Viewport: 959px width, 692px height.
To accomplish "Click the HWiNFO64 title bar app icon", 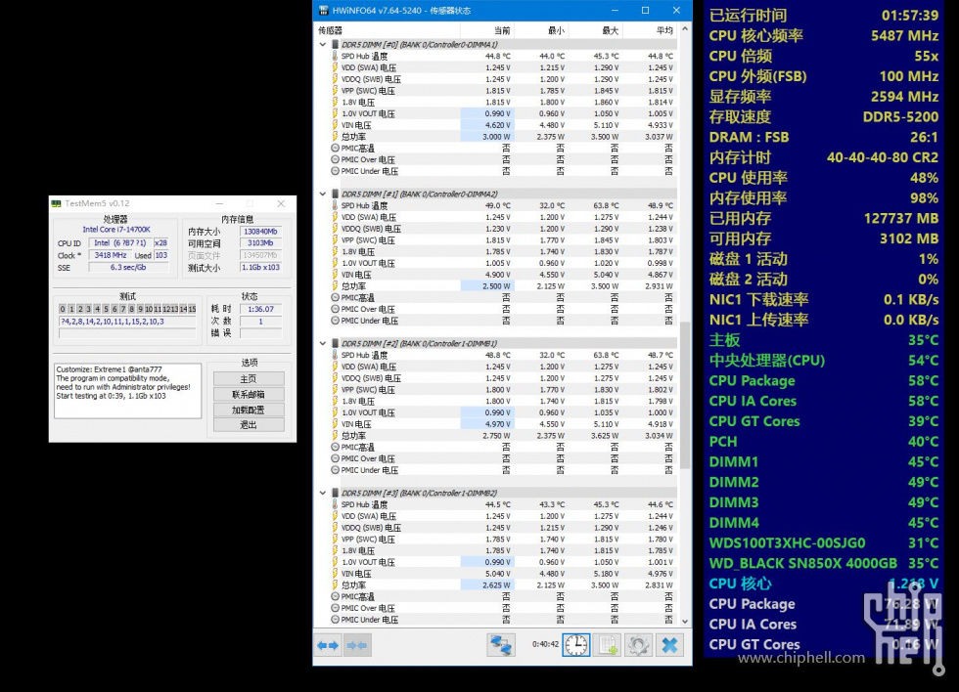I will [322, 11].
